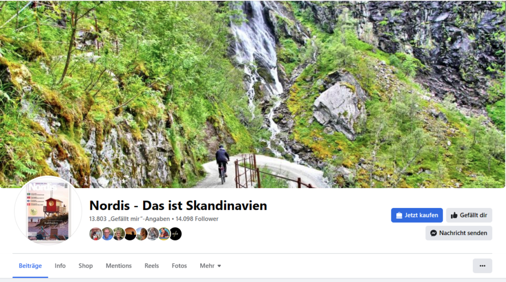Image resolution: width=506 pixels, height=282 pixels.
Task: Click the dark sunset follower avatar
Action: 130,234
